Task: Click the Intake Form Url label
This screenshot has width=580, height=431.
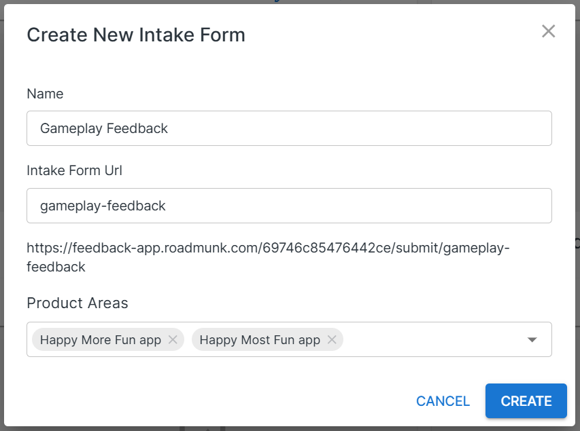Action: [74, 170]
